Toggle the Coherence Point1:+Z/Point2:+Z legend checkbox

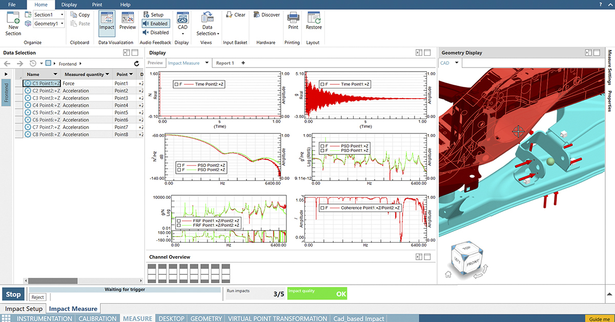pyautogui.click(x=322, y=208)
